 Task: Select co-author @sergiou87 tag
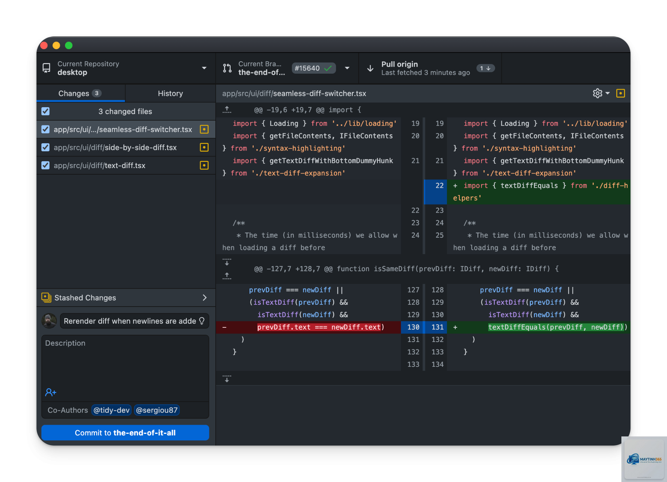pos(157,410)
